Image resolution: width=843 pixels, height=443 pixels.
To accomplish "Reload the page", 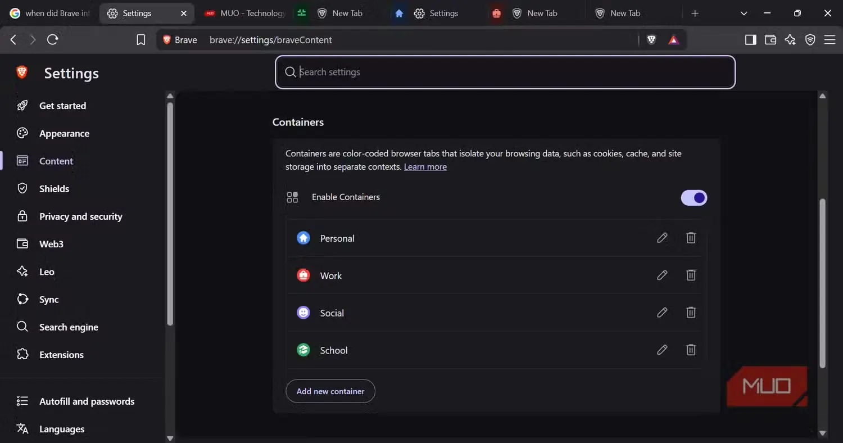I will pos(53,39).
